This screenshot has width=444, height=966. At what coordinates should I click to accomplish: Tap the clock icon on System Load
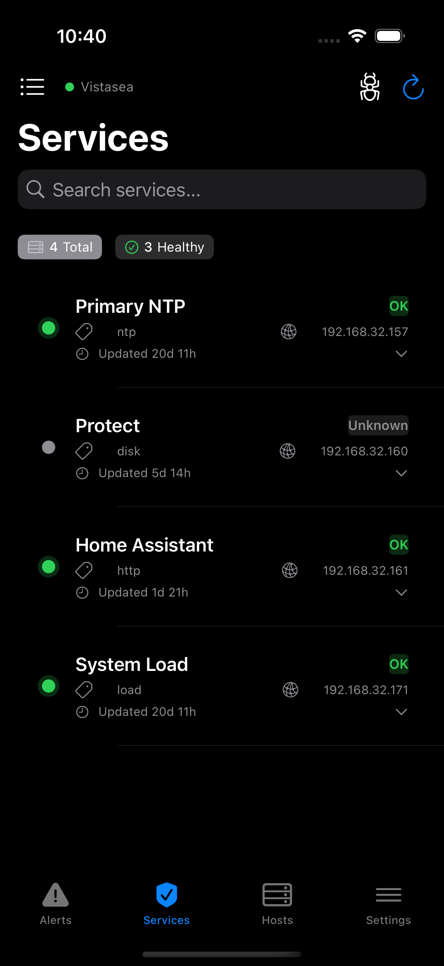[x=82, y=712]
